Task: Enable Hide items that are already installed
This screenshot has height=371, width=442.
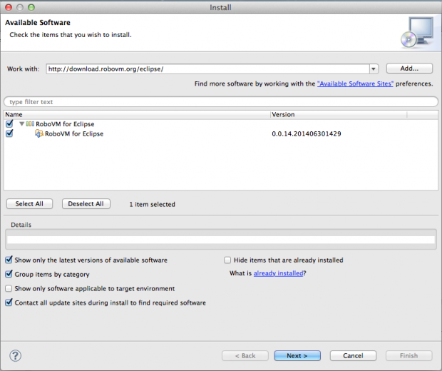Action: (x=227, y=260)
